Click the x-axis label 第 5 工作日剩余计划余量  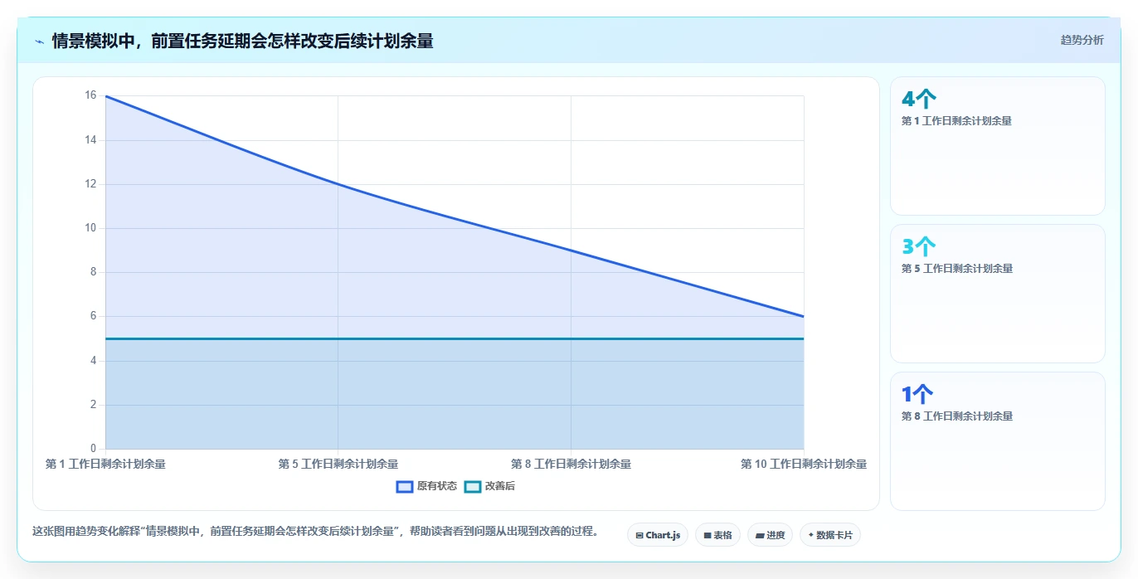click(x=338, y=465)
